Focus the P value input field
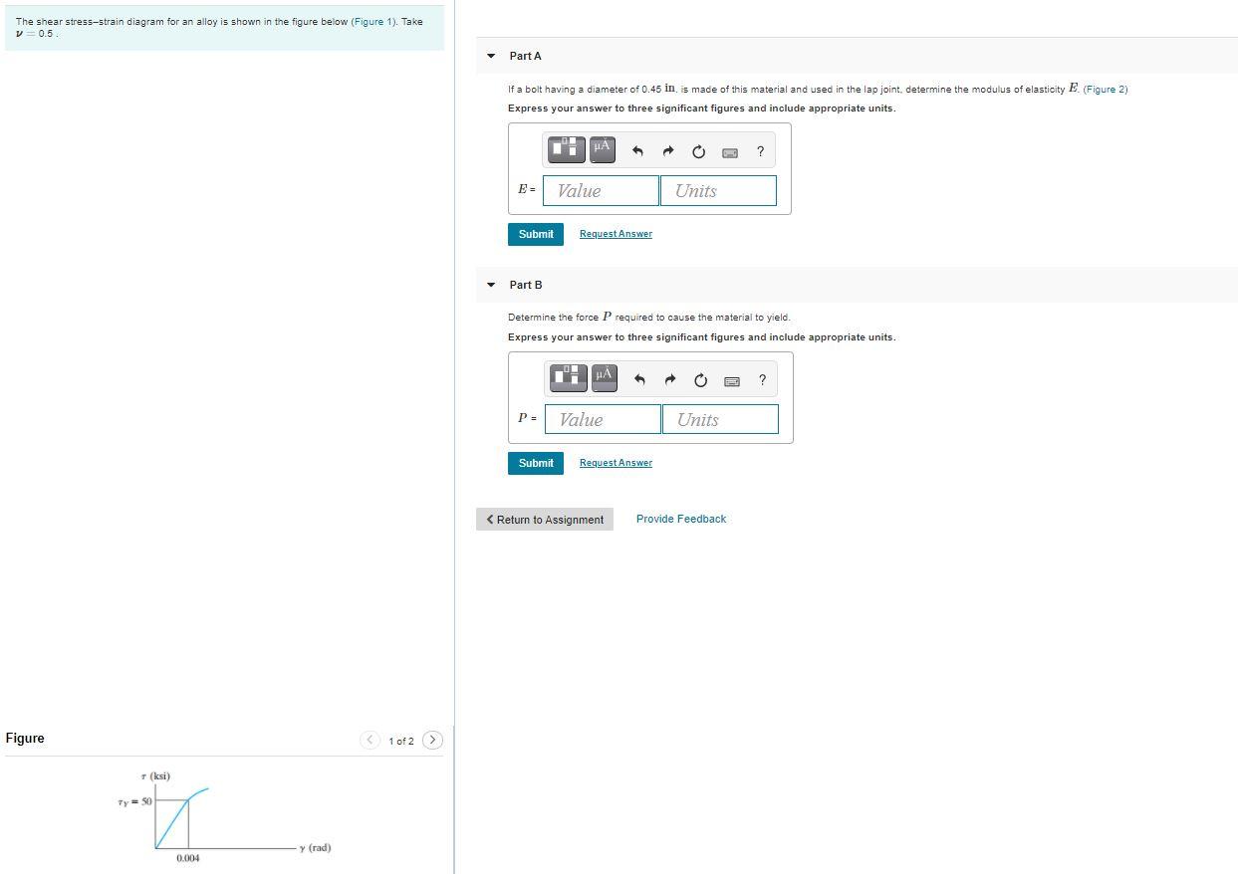Image resolution: width=1238 pixels, height=874 pixels. (x=603, y=419)
